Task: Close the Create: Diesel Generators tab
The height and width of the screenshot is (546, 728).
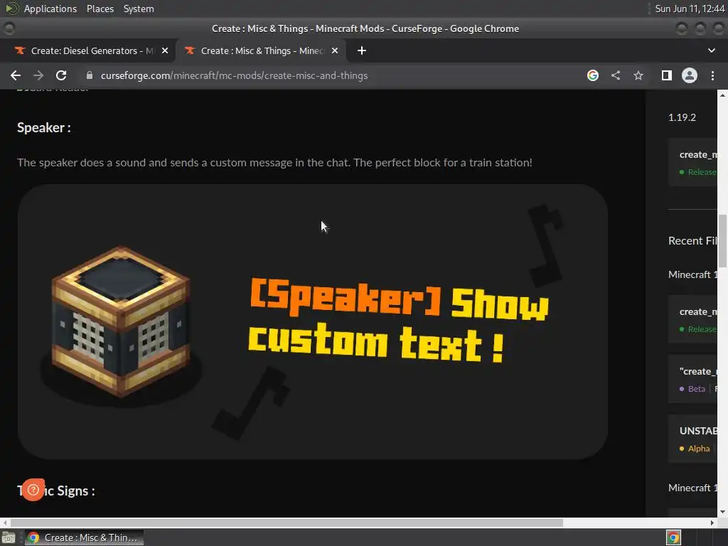Action: [x=165, y=50]
